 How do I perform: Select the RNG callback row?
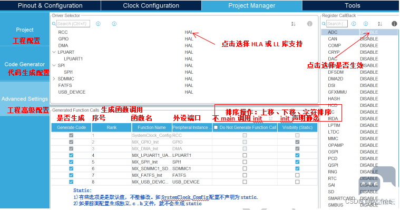tap(359, 172)
